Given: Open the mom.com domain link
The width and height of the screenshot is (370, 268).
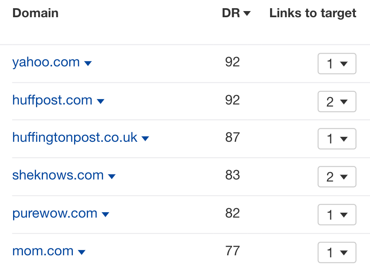Looking at the screenshot, I should [43, 251].
